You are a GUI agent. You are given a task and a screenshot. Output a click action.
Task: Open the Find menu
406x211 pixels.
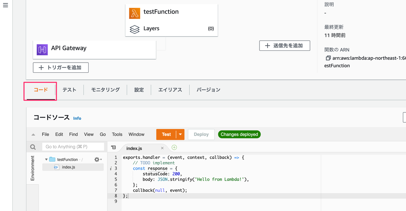[73, 134]
